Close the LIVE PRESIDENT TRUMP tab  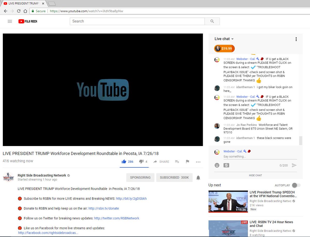[x=43, y=4]
